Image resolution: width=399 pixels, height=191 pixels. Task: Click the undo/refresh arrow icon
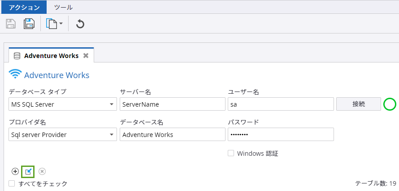click(80, 24)
